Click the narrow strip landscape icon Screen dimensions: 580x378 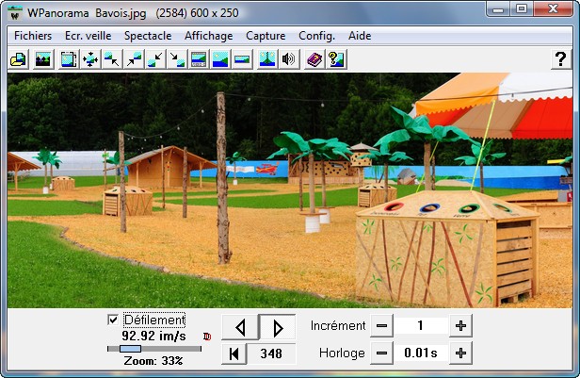pos(242,59)
